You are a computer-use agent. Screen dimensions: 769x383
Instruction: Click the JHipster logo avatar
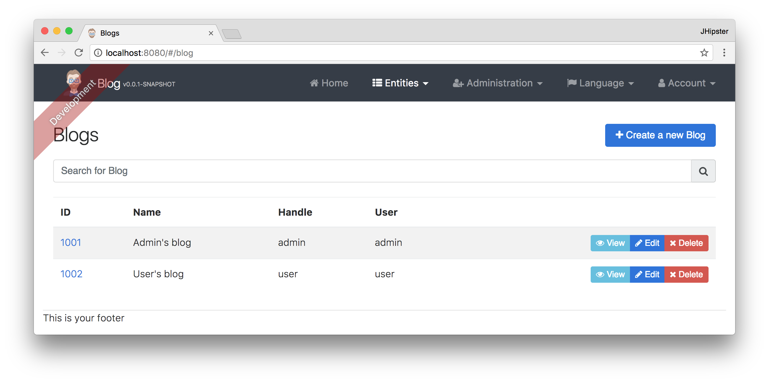(x=73, y=80)
